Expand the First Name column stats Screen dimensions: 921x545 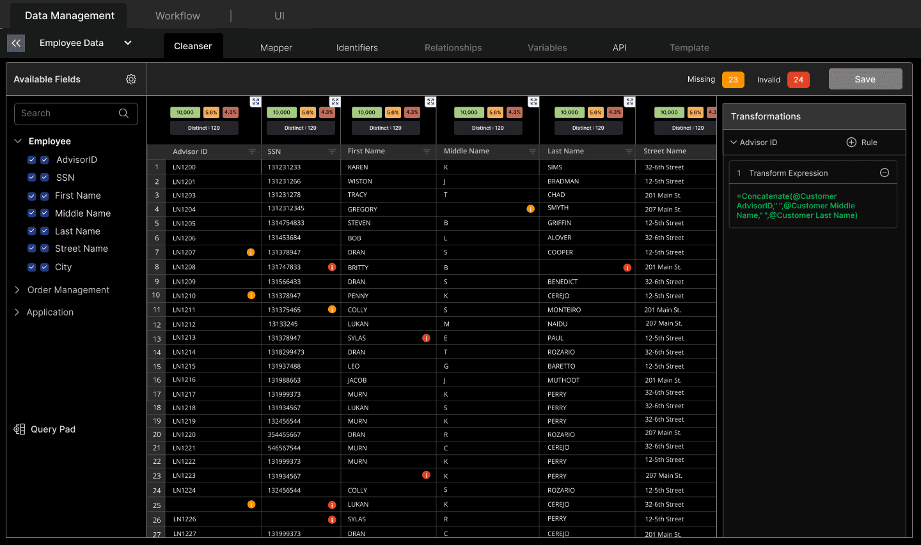(430, 102)
